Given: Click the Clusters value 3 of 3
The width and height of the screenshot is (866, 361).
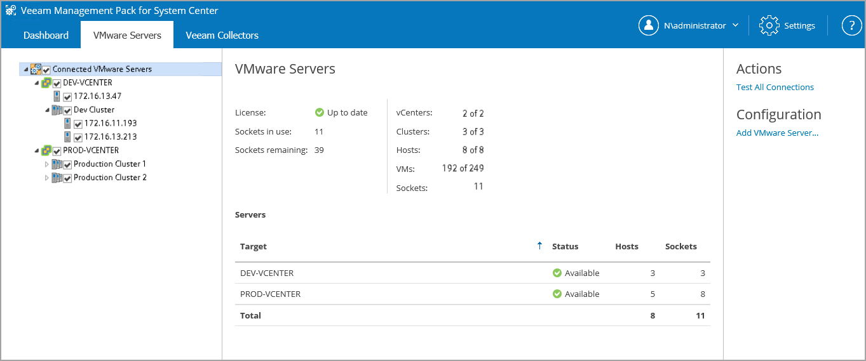Looking at the screenshot, I should point(473,131).
